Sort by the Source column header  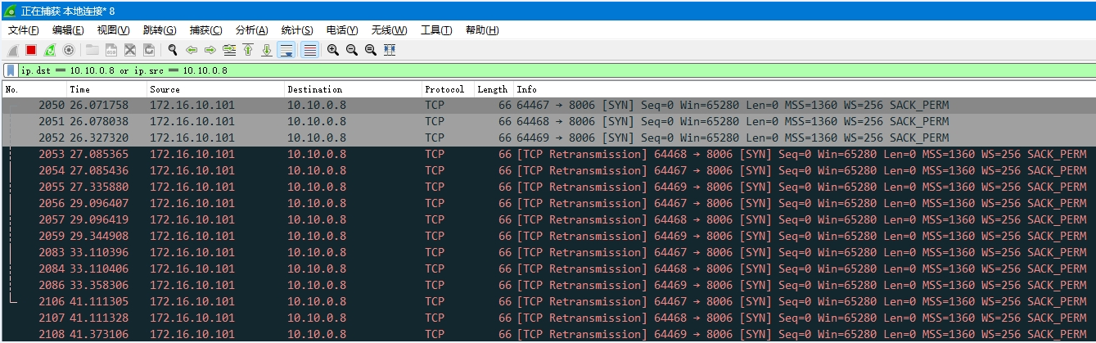coord(215,89)
